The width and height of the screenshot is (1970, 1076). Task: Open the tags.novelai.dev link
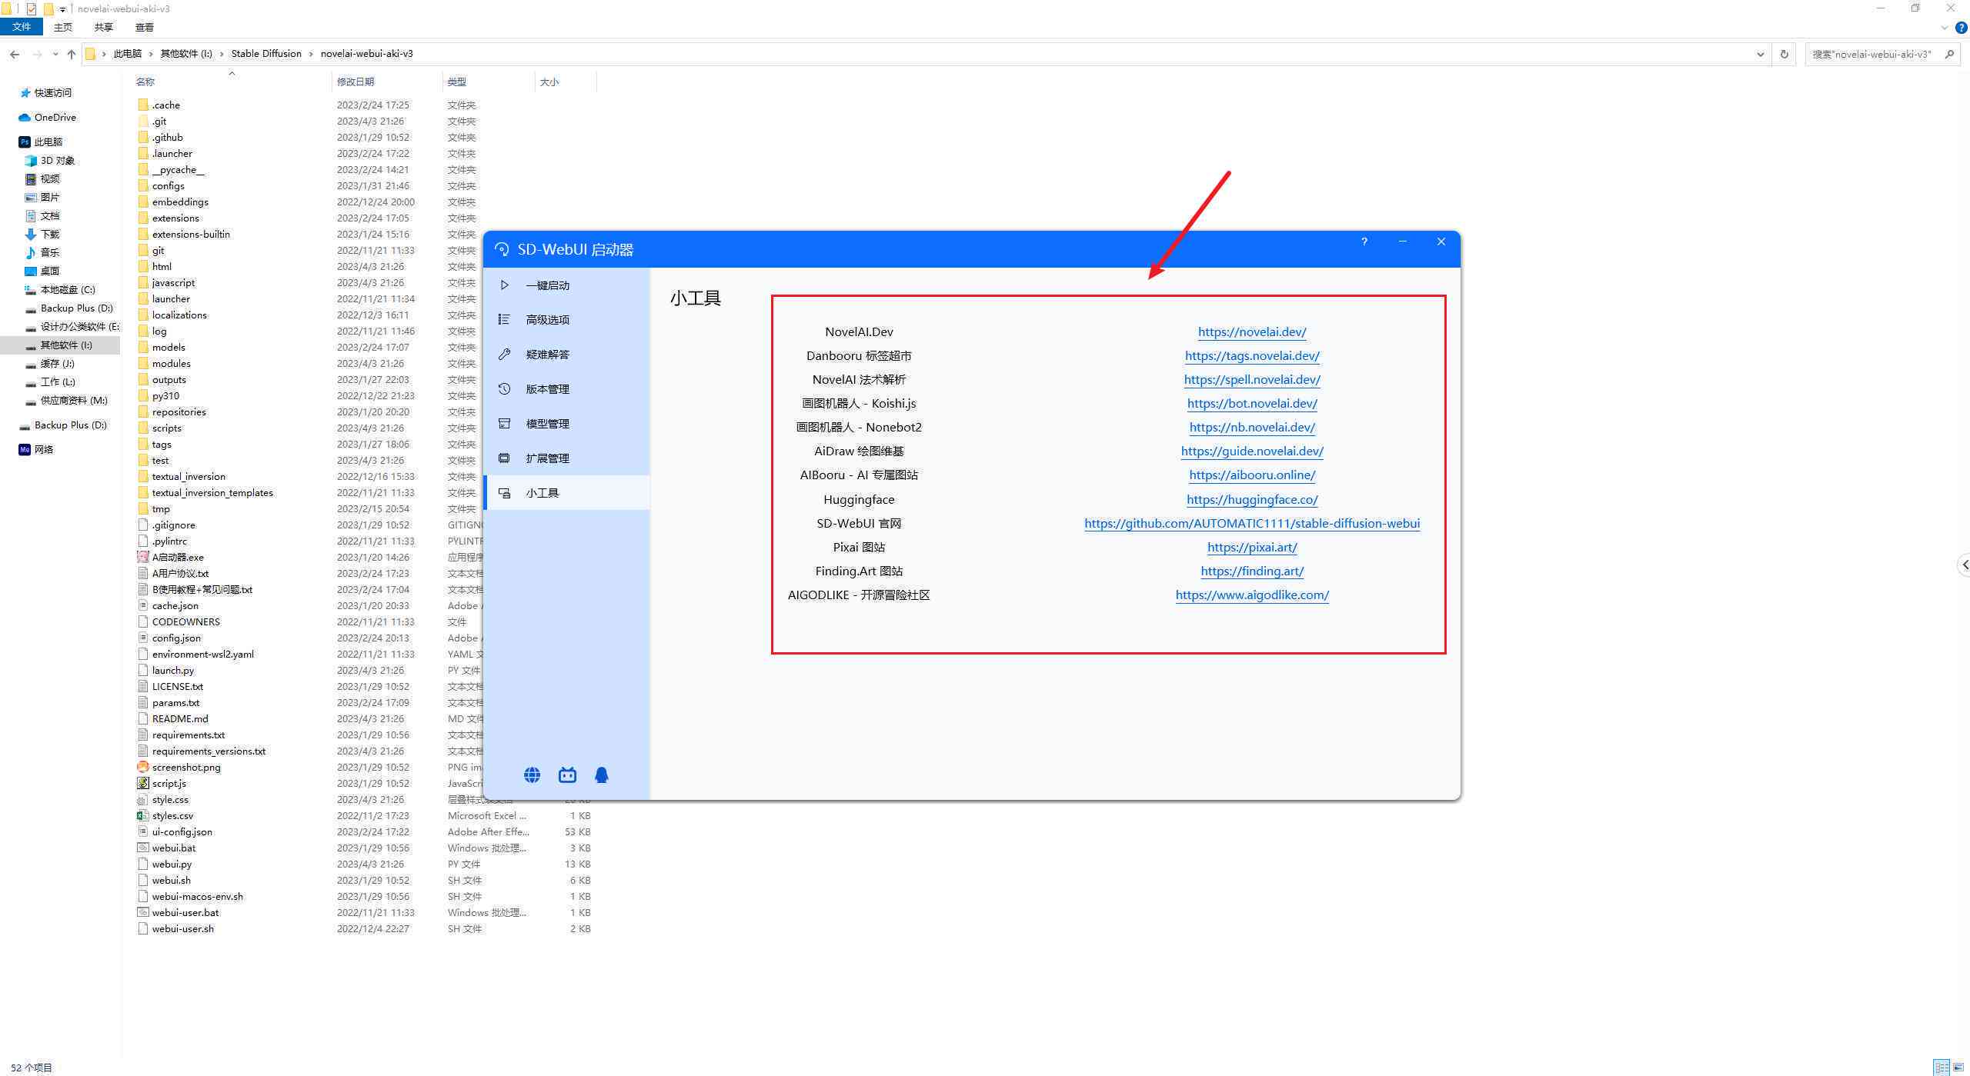[1252, 356]
